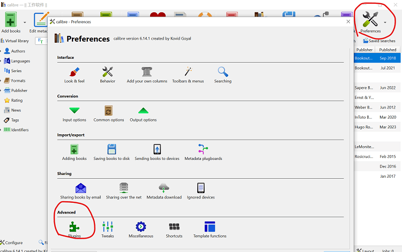402x252 pixels.
Task: Close the Preferences dialog
Action: coord(348,22)
